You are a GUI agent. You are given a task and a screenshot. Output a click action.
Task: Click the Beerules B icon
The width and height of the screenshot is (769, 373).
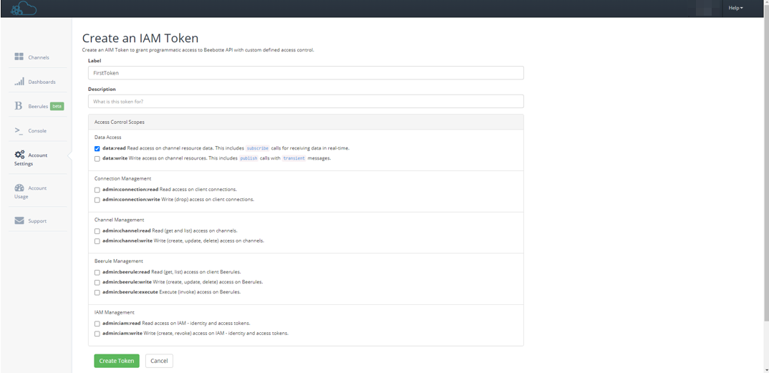coord(19,106)
